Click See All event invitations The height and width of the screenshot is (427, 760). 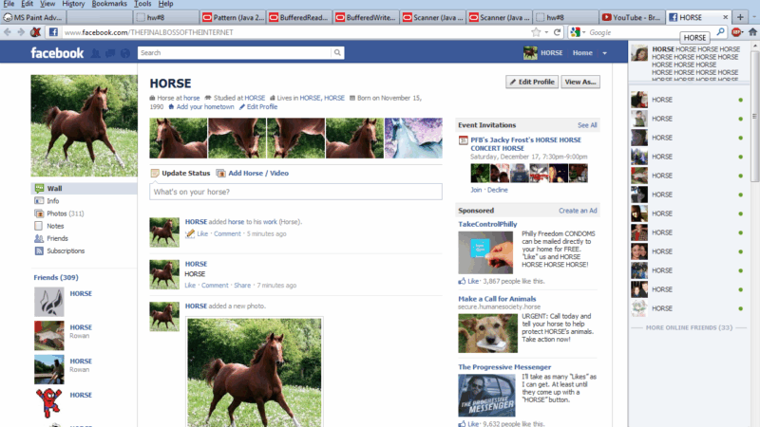[x=587, y=125]
